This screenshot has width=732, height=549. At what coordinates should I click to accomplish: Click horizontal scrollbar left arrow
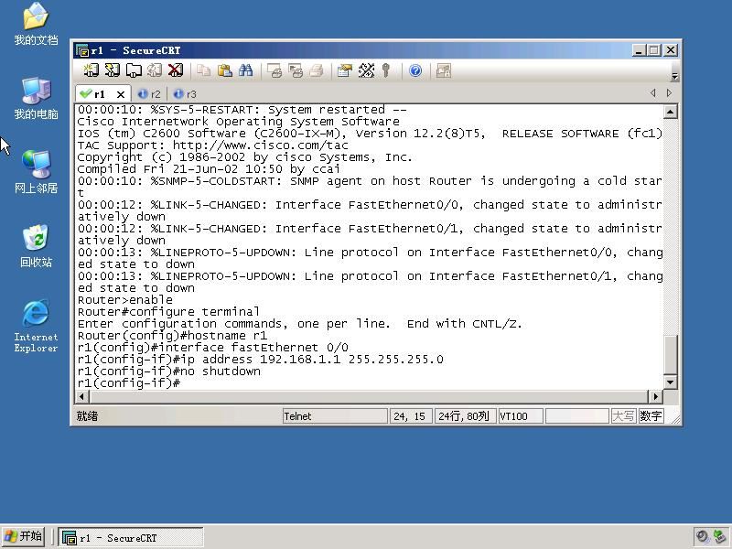coord(81,397)
